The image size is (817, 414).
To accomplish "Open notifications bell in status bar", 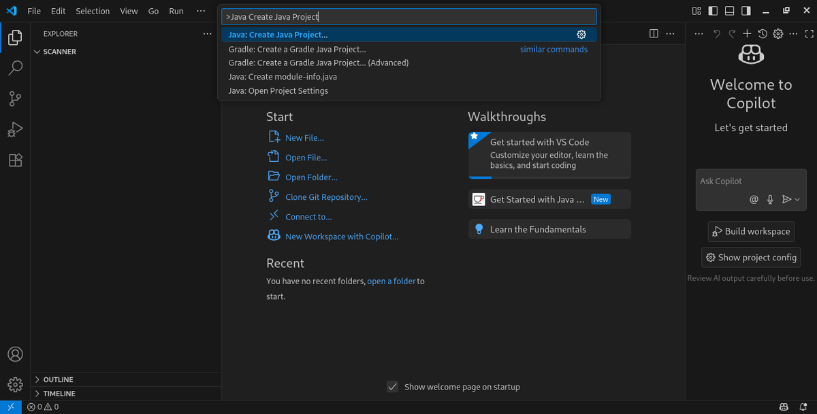I will [804, 407].
